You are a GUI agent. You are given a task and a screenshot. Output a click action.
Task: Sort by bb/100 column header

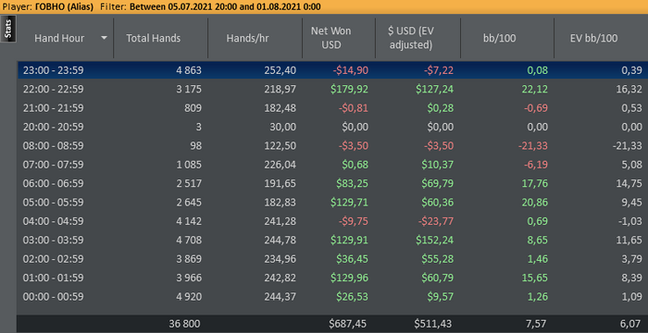tap(507, 38)
